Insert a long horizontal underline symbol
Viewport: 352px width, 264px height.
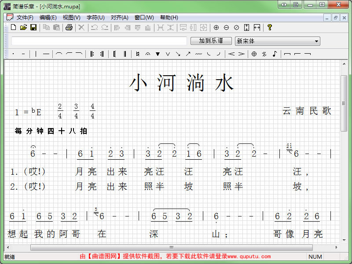[x=46, y=54]
